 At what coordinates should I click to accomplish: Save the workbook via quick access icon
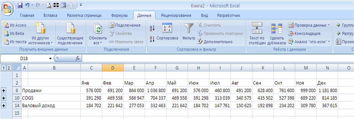point(20,5)
